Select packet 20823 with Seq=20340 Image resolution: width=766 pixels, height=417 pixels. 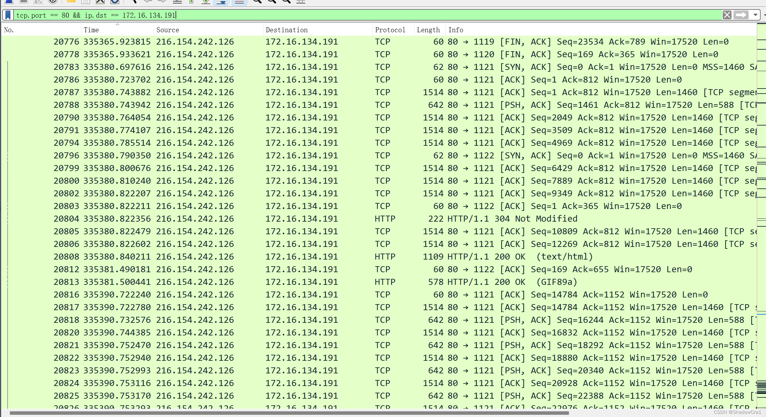379,371
